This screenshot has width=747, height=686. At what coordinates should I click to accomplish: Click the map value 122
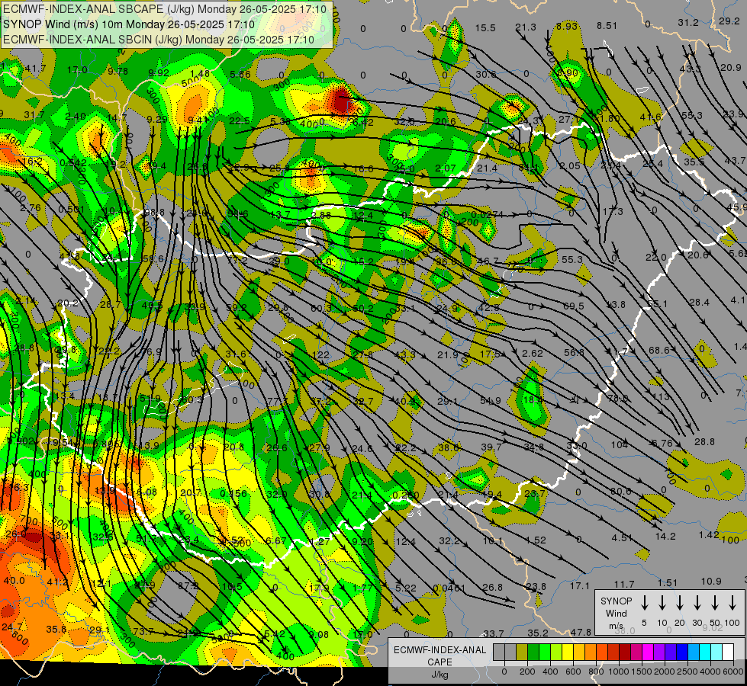click(321, 354)
